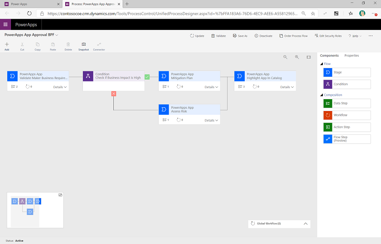The image size is (381, 244).
Task: Expand Details of Mitigation Plan stage
Action: [211, 87]
